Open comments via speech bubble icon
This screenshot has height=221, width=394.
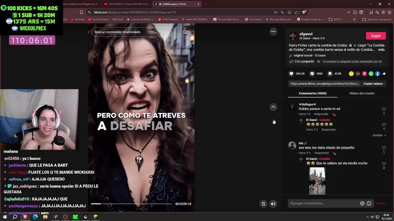(312, 74)
